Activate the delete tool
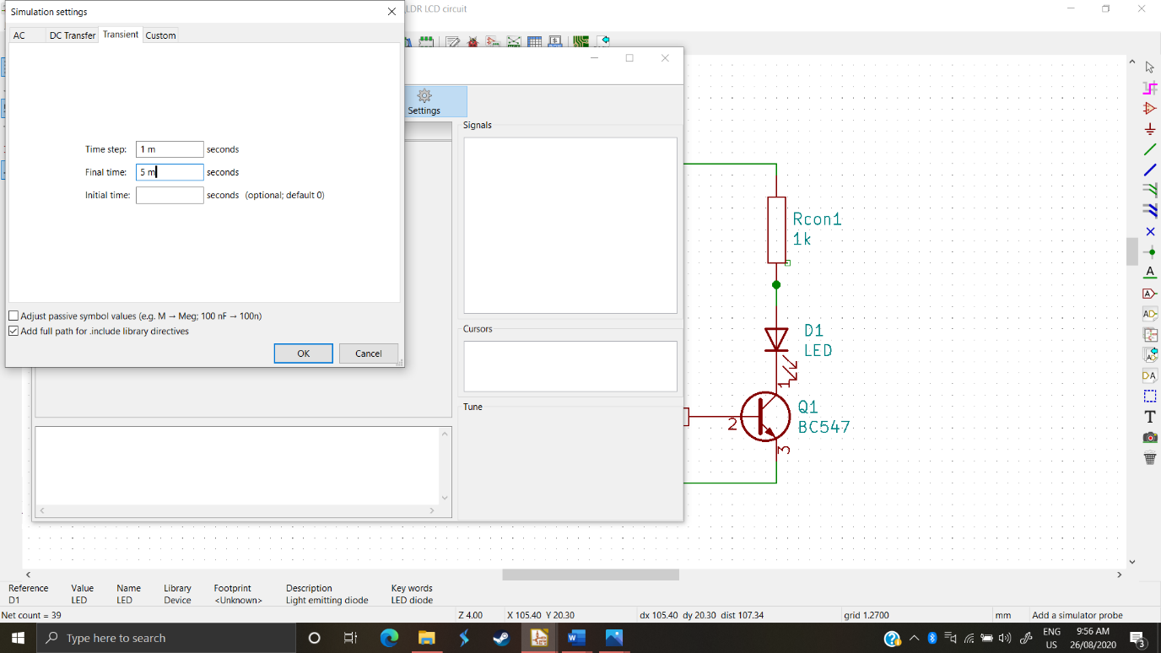1161x653 pixels. [x=1149, y=458]
